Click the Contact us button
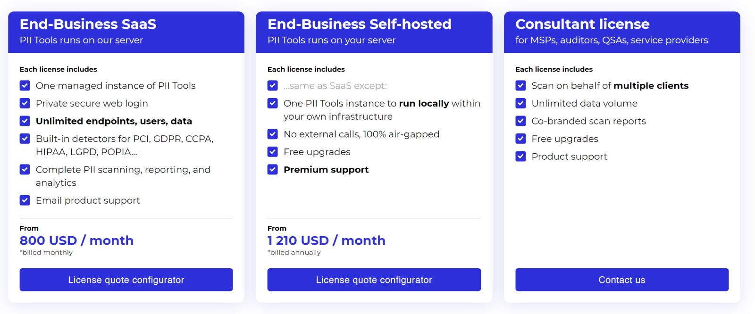 point(622,280)
